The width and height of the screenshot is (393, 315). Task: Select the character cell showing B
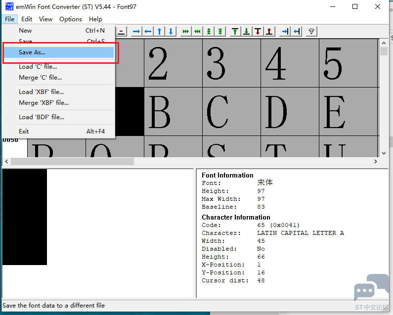click(x=173, y=112)
